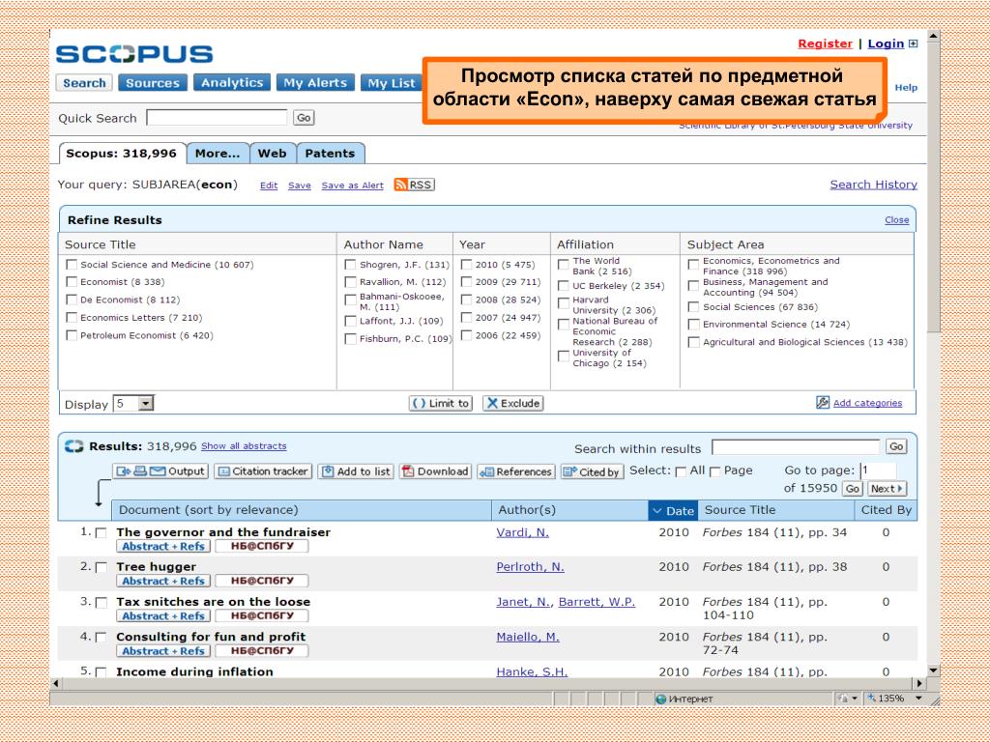Click the Exclude button
Screen dimensions: 990x742
click(512, 403)
